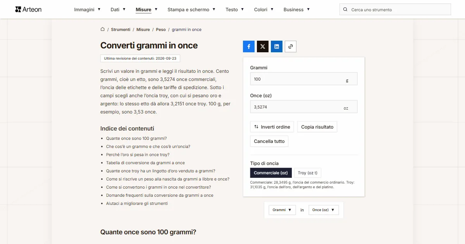Jump to Tabella di conversione section
Screen dimensions: 465x244
tap(145, 163)
